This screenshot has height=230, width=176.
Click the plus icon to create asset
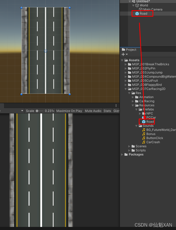coord(123,54)
